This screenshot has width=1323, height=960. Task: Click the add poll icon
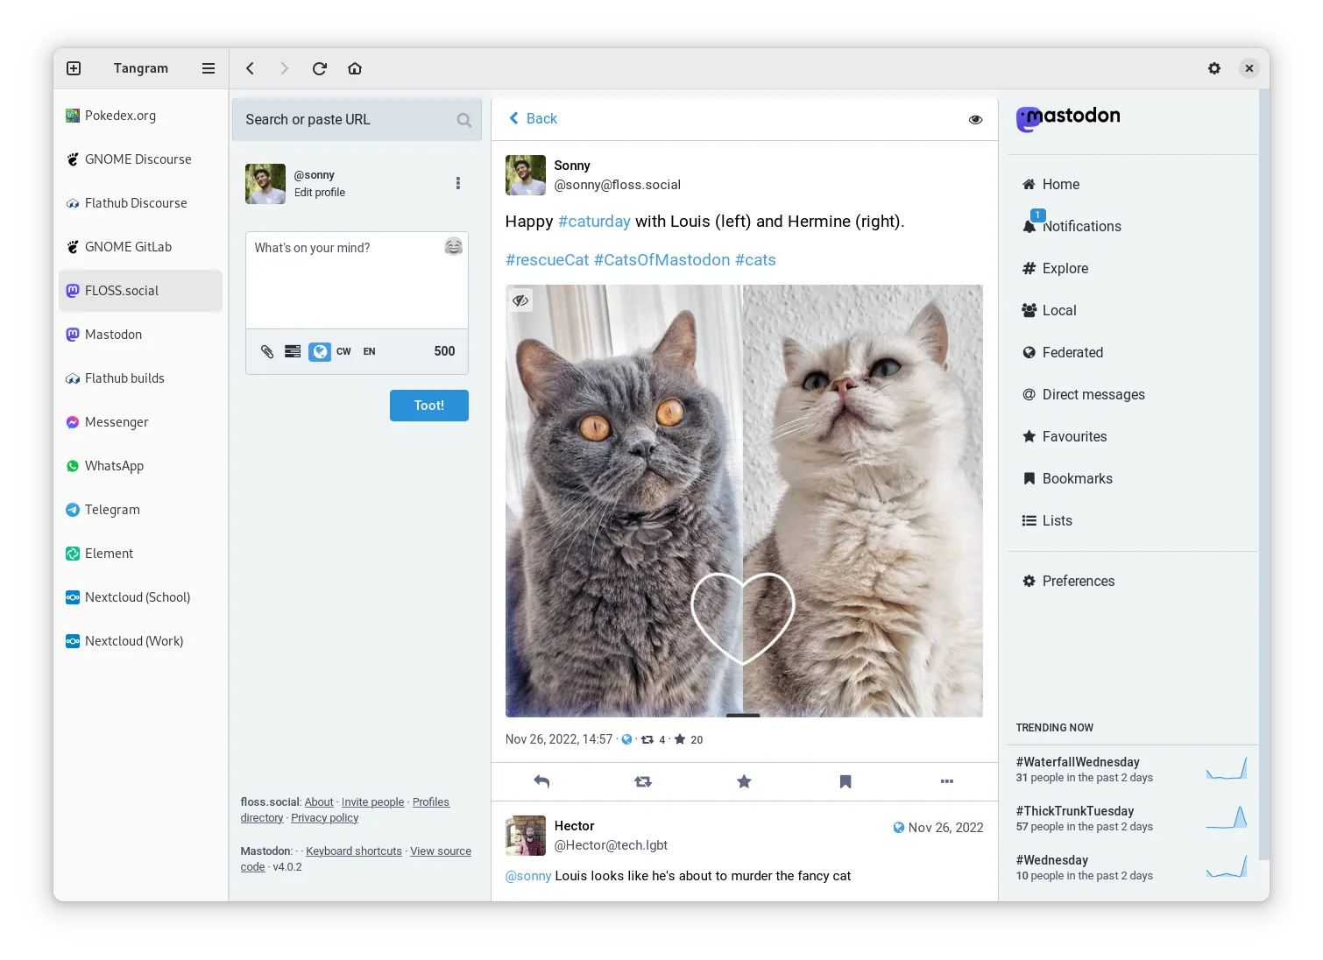(x=293, y=351)
